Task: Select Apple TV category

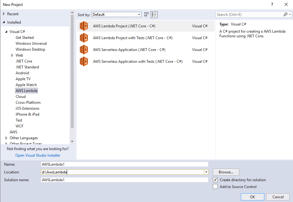Action: (23, 79)
